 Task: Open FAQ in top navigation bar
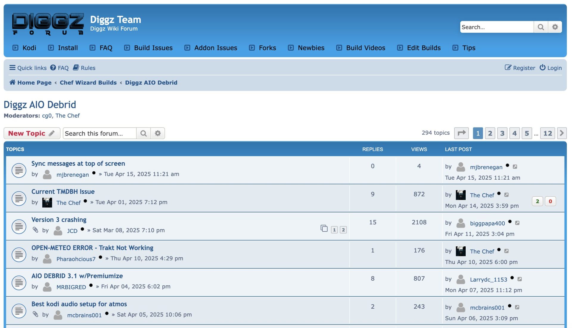pos(101,48)
